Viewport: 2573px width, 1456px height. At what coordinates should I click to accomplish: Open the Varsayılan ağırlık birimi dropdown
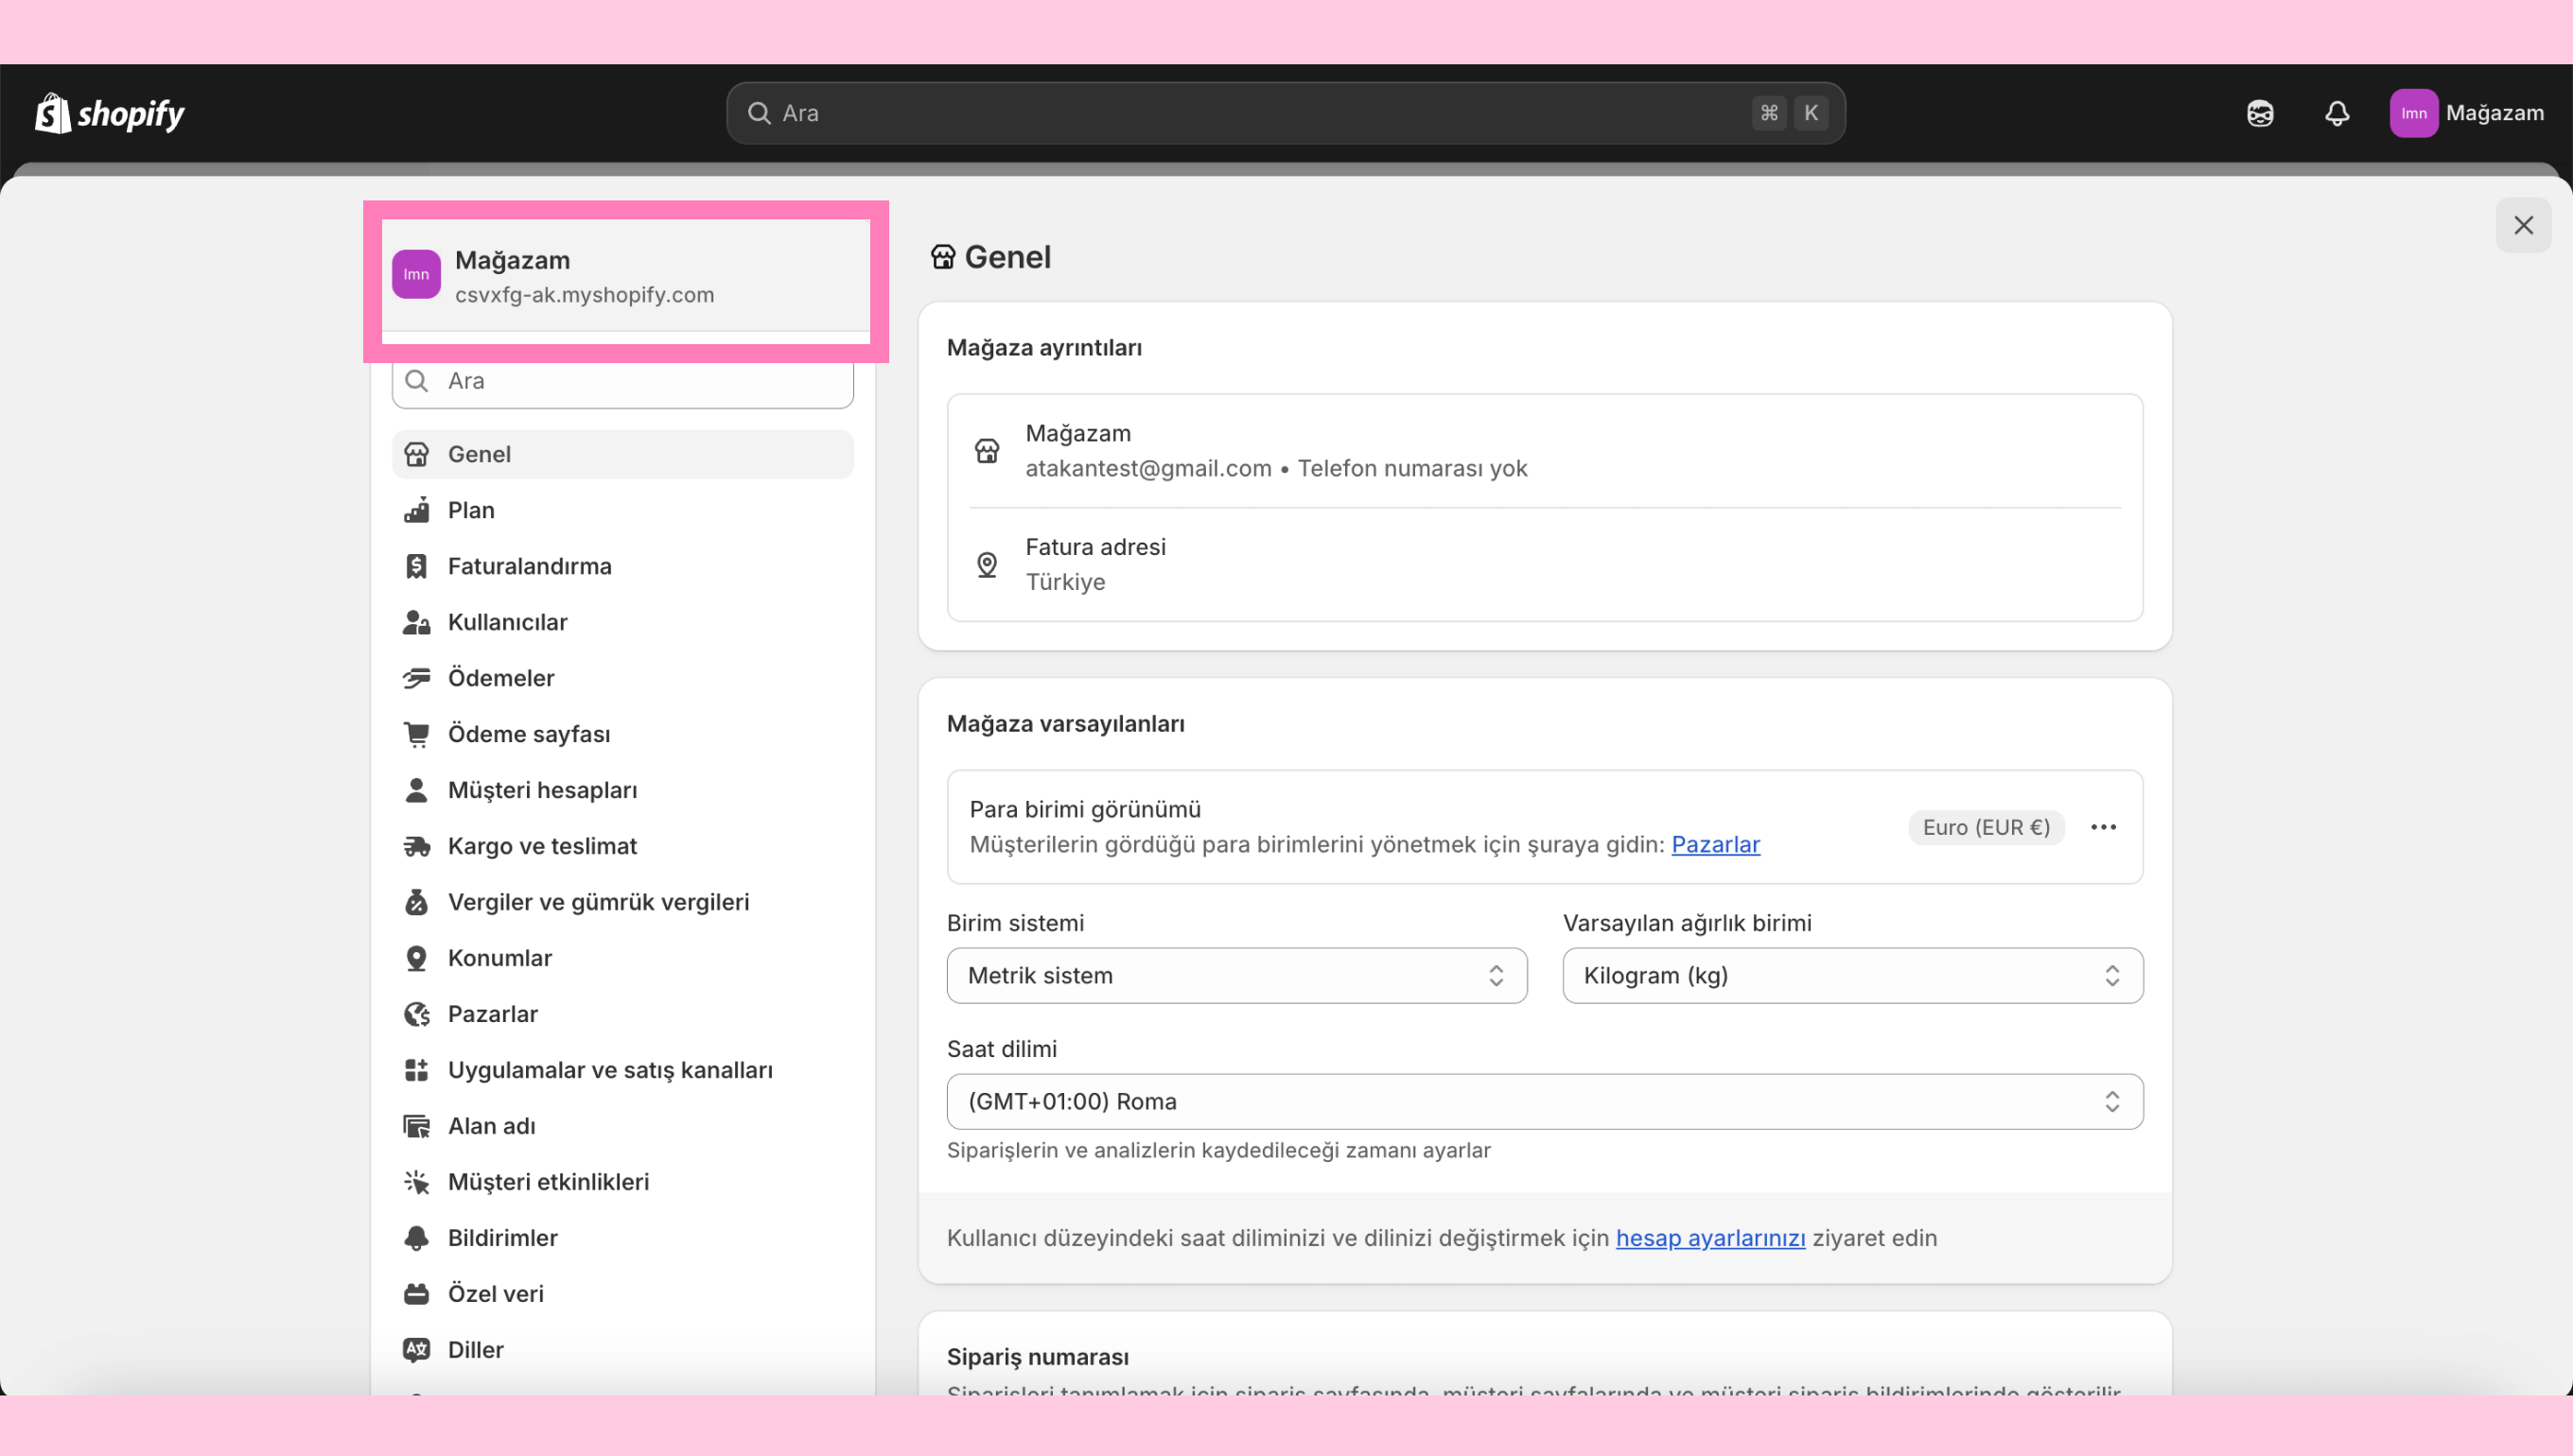[1852, 975]
